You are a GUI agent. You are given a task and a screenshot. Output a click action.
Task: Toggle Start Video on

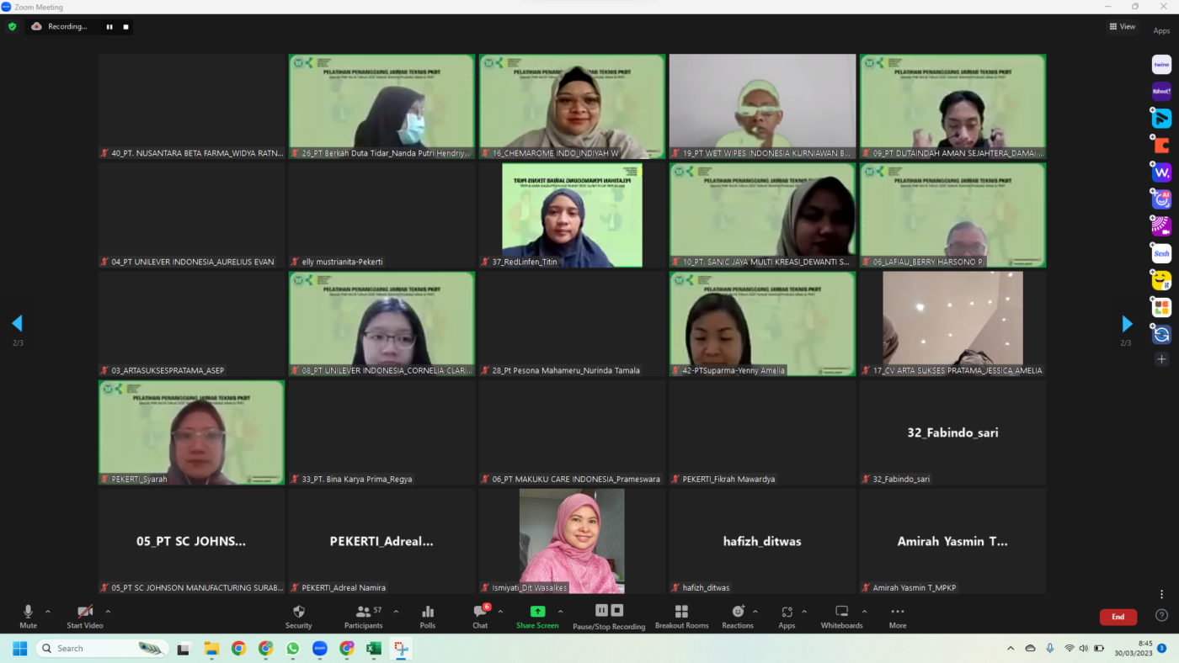coord(84,616)
